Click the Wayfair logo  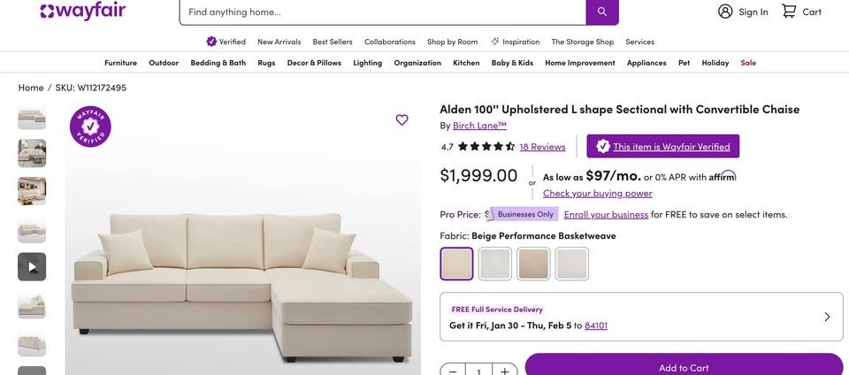click(x=83, y=11)
